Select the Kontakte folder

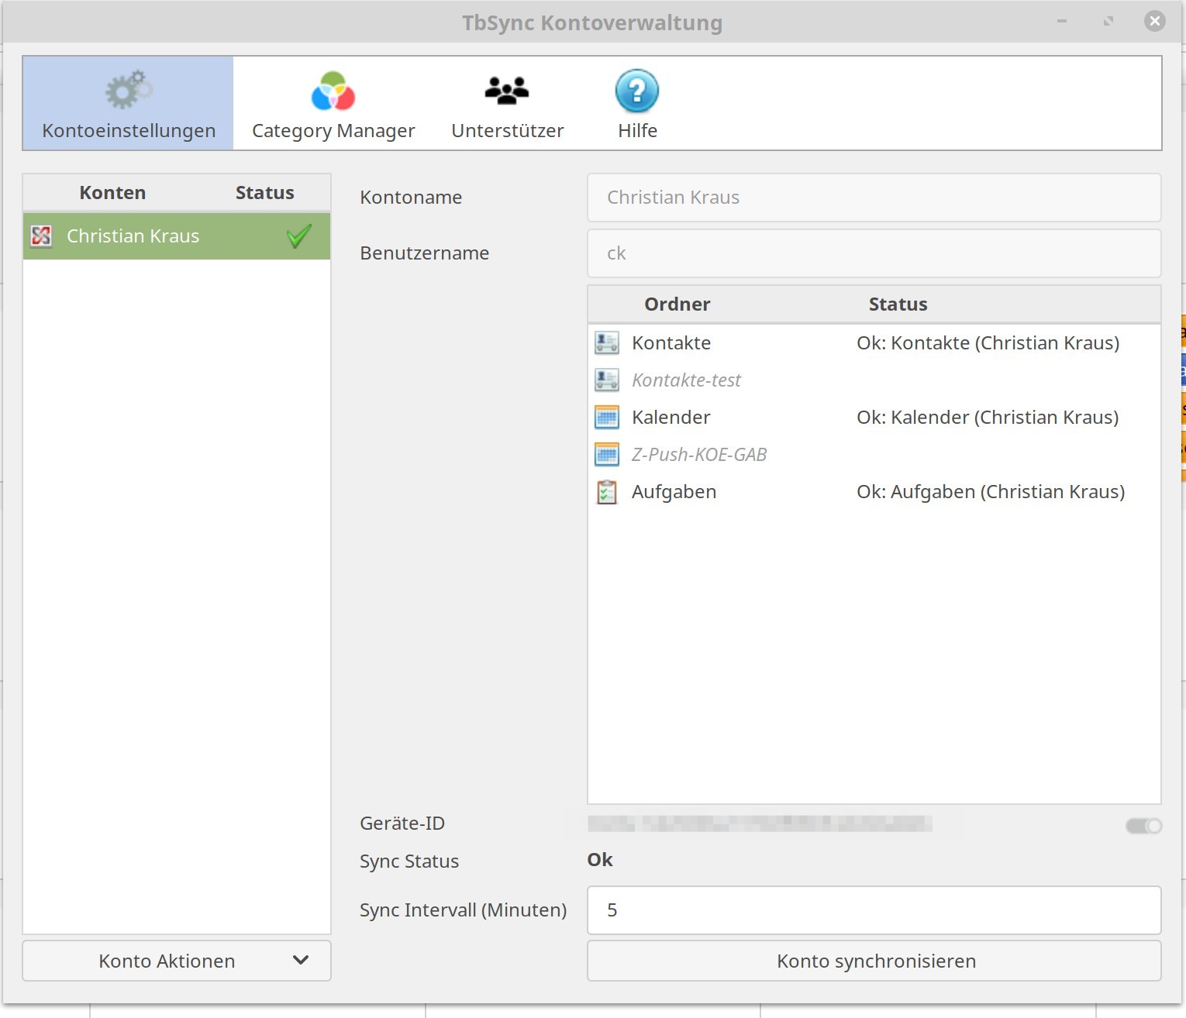pyautogui.click(x=874, y=342)
